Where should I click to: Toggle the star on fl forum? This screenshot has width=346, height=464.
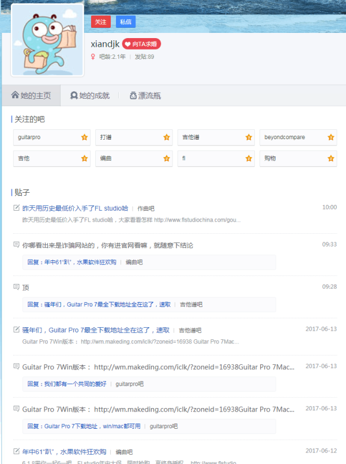(x=249, y=158)
